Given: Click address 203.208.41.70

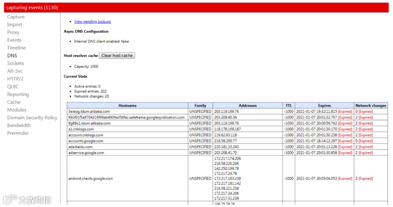Looking at the screenshot, I should point(225,153).
